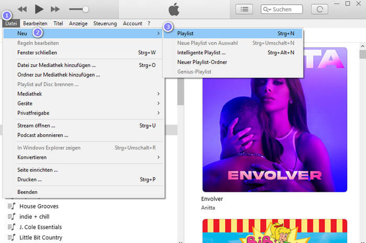Open the list view icon button

(x=244, y=9)
